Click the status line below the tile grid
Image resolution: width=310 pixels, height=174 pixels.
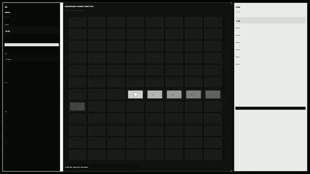77,167
